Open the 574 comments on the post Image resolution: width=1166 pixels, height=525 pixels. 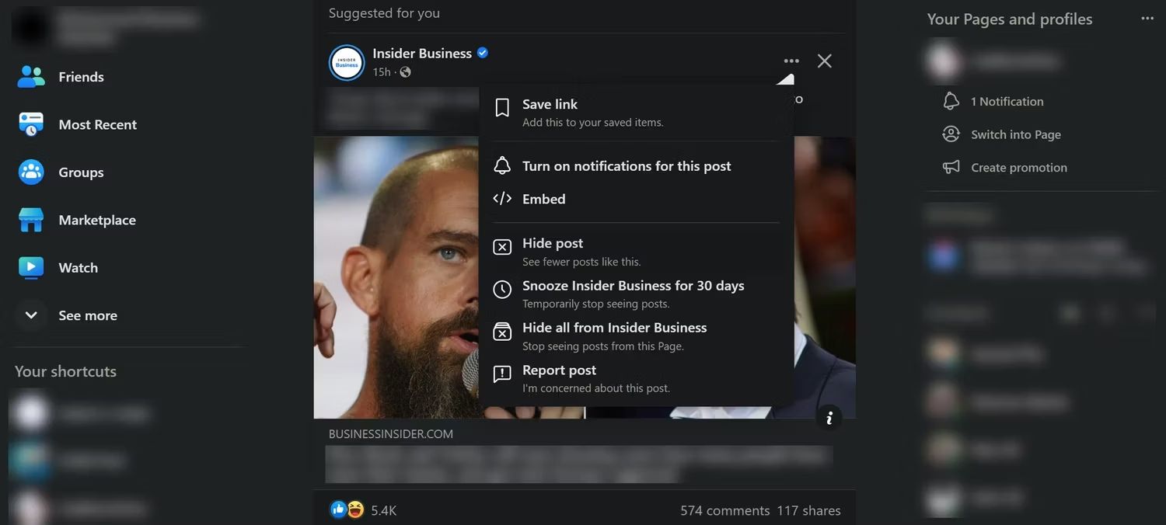[x=724, y=510]
